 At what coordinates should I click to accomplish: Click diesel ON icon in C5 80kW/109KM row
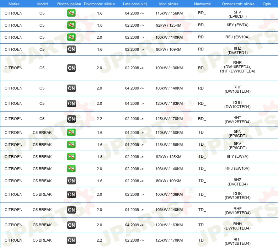[x=71, y=49]
